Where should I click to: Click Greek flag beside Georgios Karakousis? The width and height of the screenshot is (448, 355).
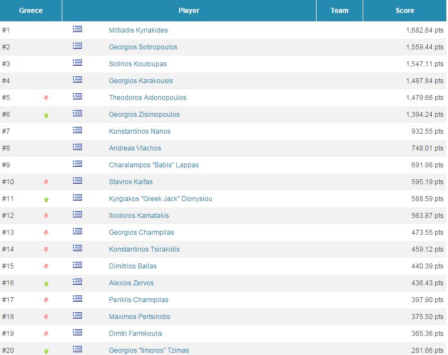77,79
